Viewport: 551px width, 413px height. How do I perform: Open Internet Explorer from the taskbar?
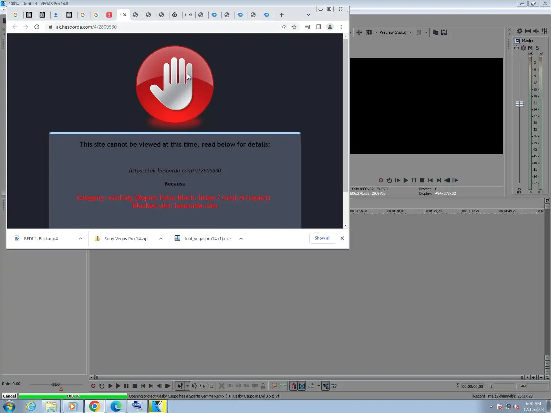[x=31, y=406]
